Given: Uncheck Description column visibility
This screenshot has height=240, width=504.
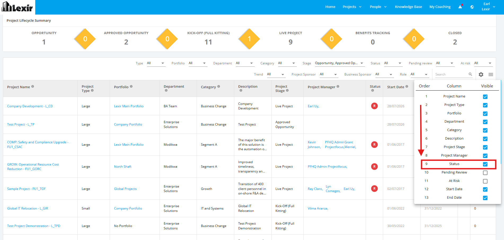Looking at the screenshot, I should (485, 139).
